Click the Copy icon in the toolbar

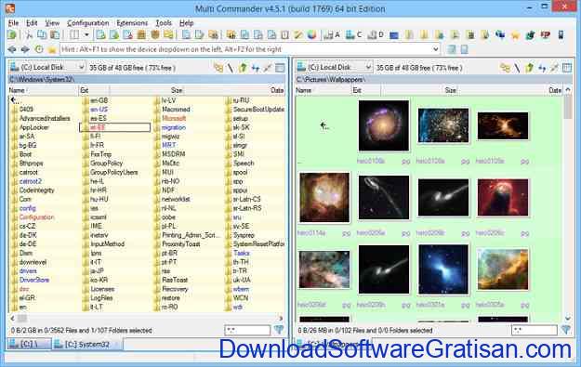42,35
